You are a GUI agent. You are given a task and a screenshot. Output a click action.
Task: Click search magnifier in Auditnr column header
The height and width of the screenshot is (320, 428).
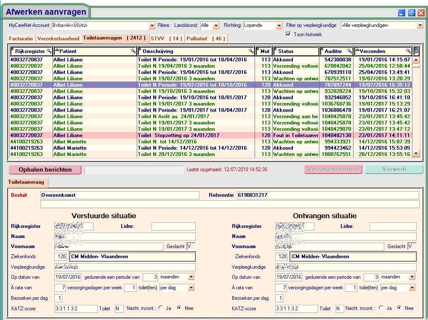pyautogui.click(x=349, y=51)
